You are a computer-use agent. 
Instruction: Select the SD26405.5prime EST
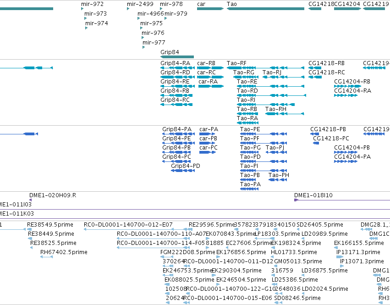298,230
